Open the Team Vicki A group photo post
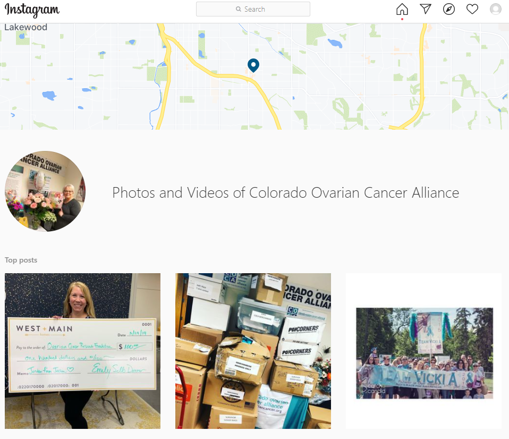 [x=423, y=351]
